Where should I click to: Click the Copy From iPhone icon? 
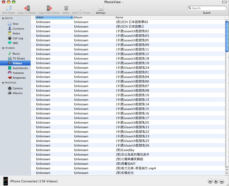tap(49, 8)
